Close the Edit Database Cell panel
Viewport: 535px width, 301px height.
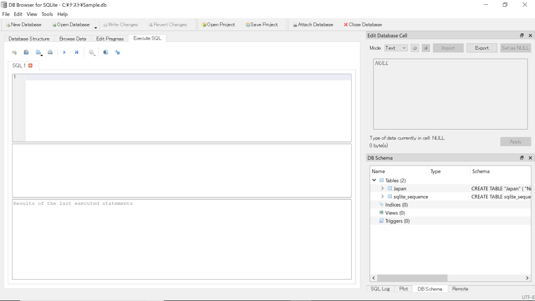coord(530,36)
